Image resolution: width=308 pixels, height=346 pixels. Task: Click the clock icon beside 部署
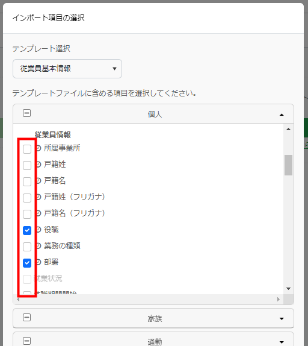38,262
